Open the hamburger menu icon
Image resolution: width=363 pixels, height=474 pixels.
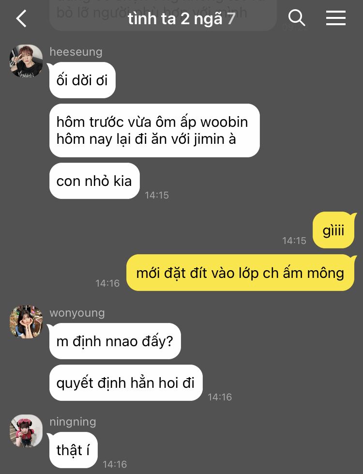(x=336, y=18)
